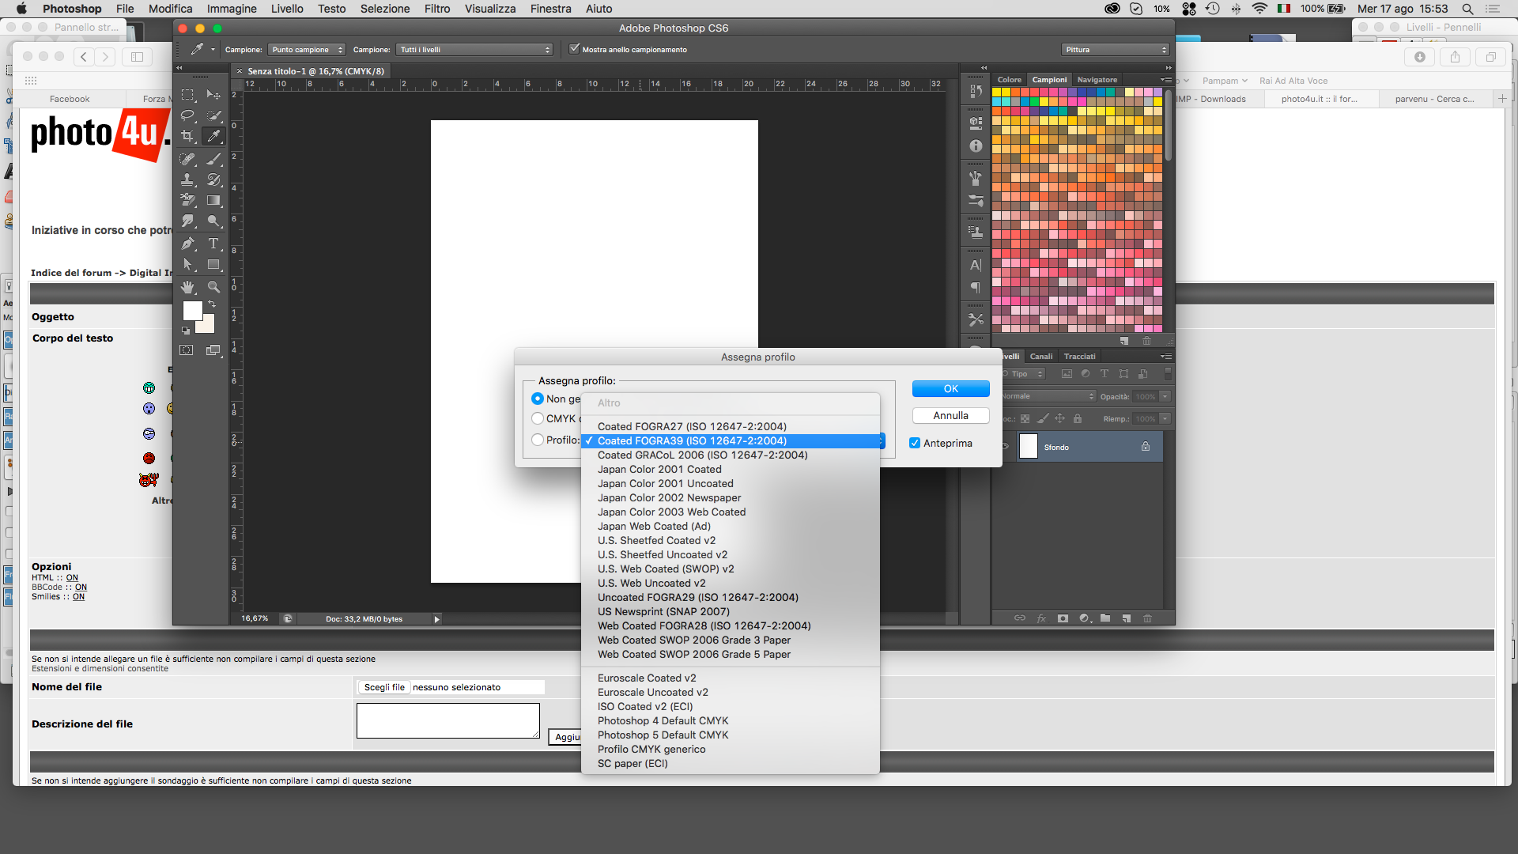
Task: Open the Pittura workspace dropdown
Action: click(1115, 50)
